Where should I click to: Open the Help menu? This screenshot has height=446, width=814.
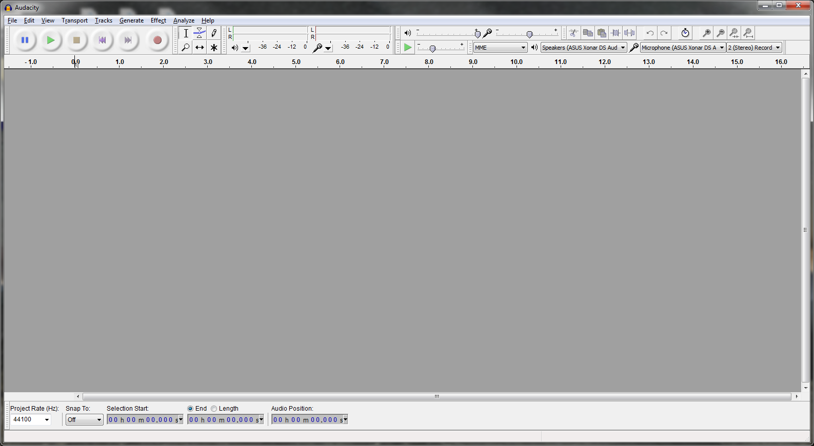pos(208,20)
